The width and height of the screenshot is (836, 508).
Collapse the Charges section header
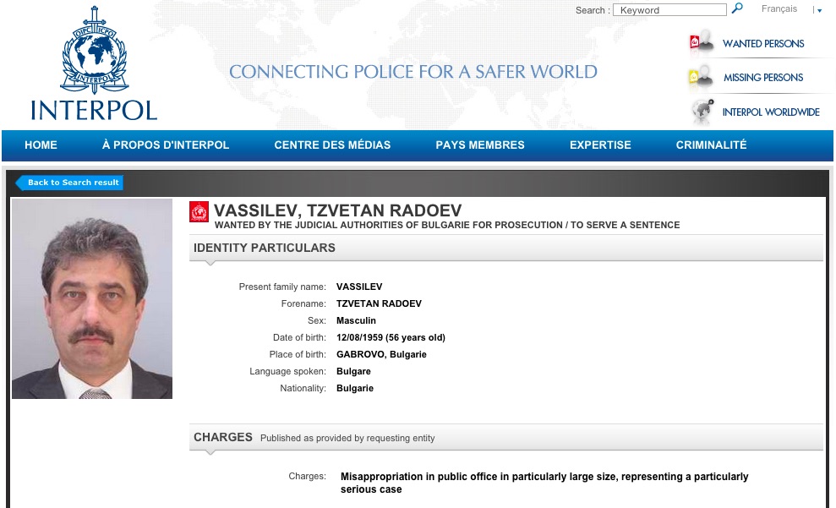point(506,438)
